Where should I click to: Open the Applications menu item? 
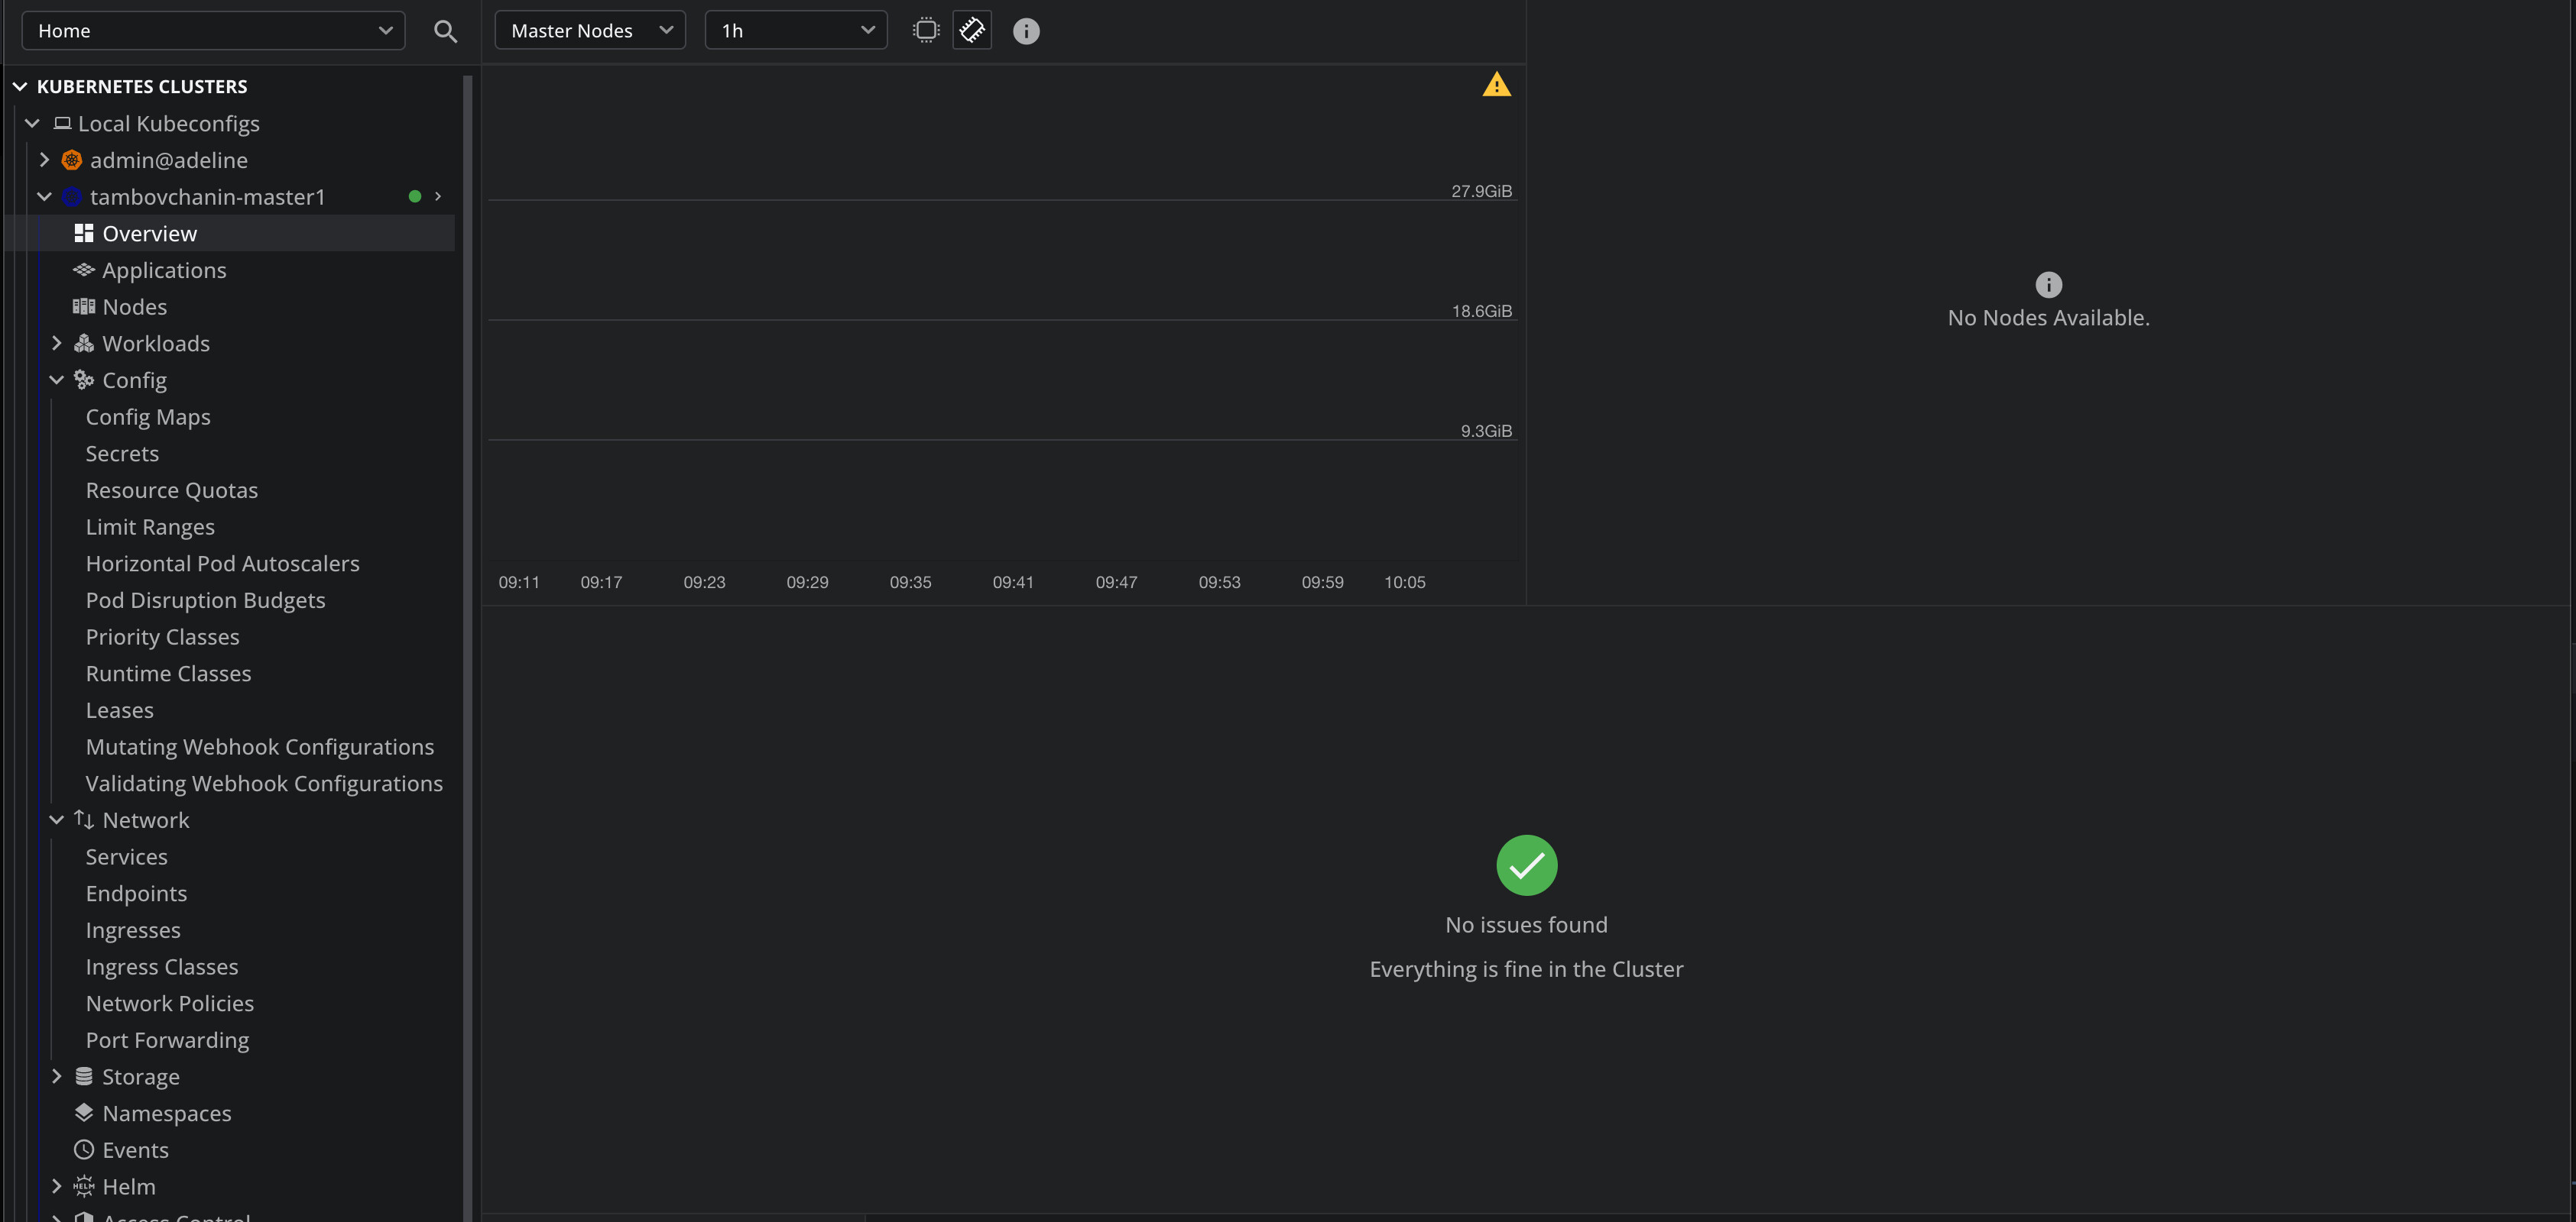164,270
